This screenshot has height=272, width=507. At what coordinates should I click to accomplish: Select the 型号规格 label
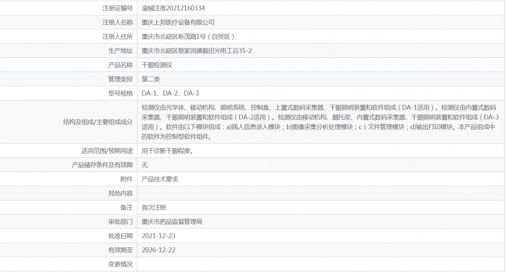[120, 93]
